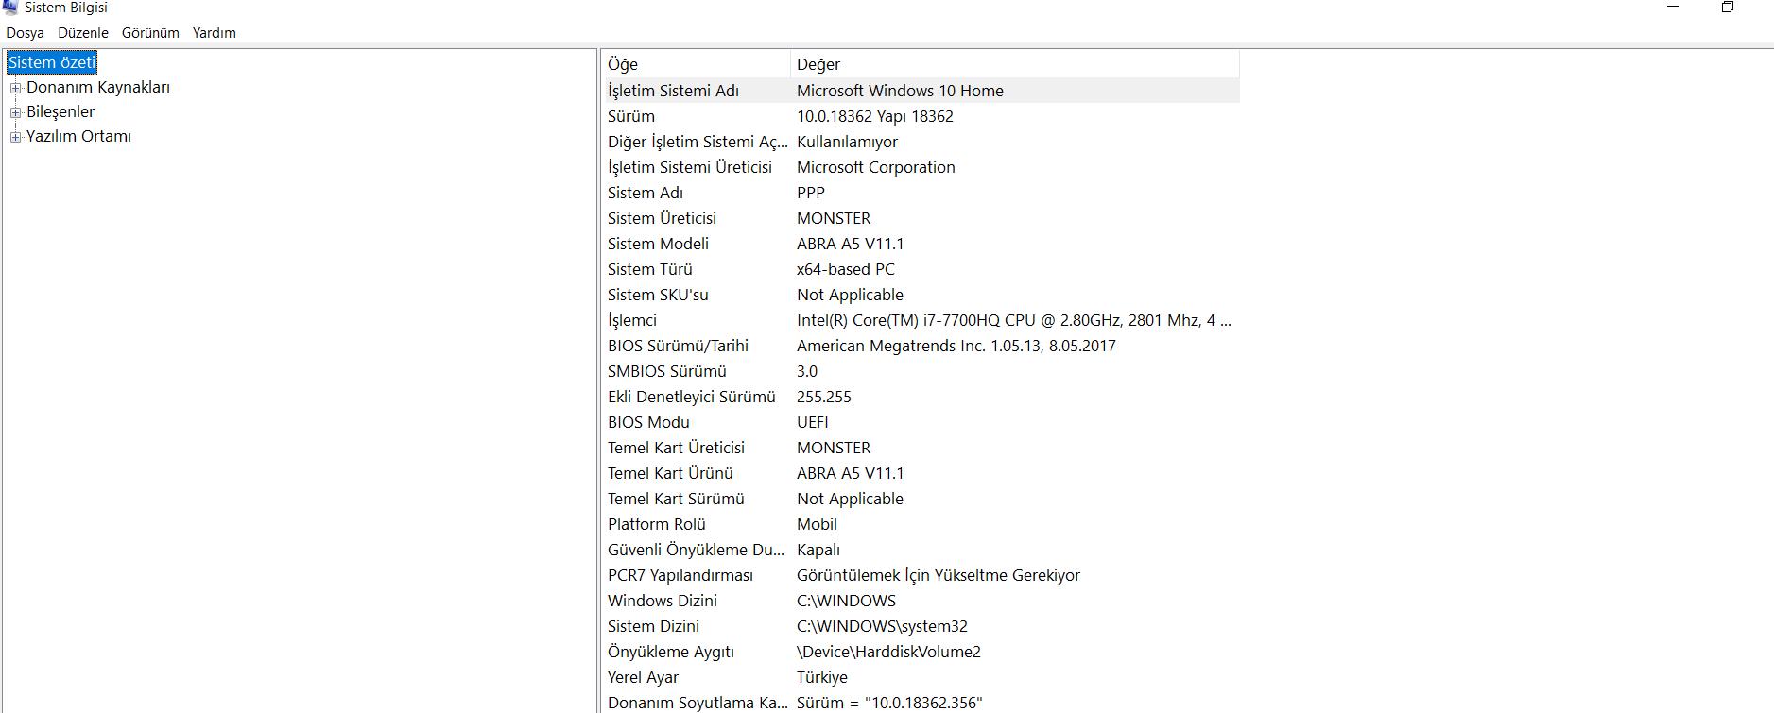The height and width of the screenshot is (713, 1774).
Task: Select the BIOS Sürümü/Tarihi row
Action: click(x=921, y=346)
